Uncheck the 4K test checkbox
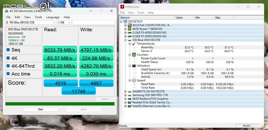Viewport: 268px width, 130px height. click(x=8, y=58)
